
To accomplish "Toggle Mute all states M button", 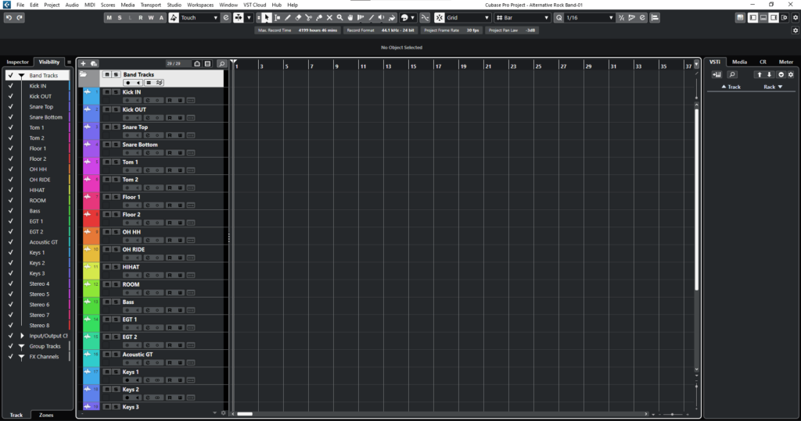I will pyautogui.click(x=109, y=18).
